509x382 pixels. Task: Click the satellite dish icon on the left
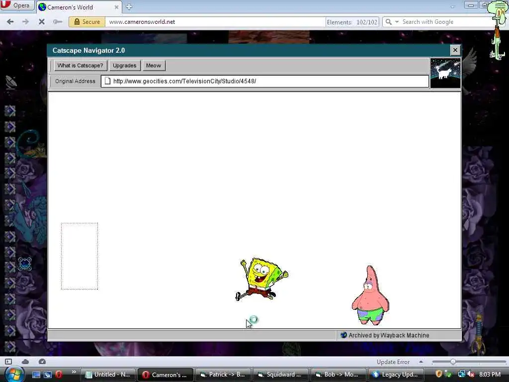pos(11,82)
